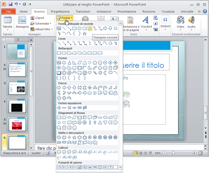Open the Tabella dropdown

(x=7, y=24)
